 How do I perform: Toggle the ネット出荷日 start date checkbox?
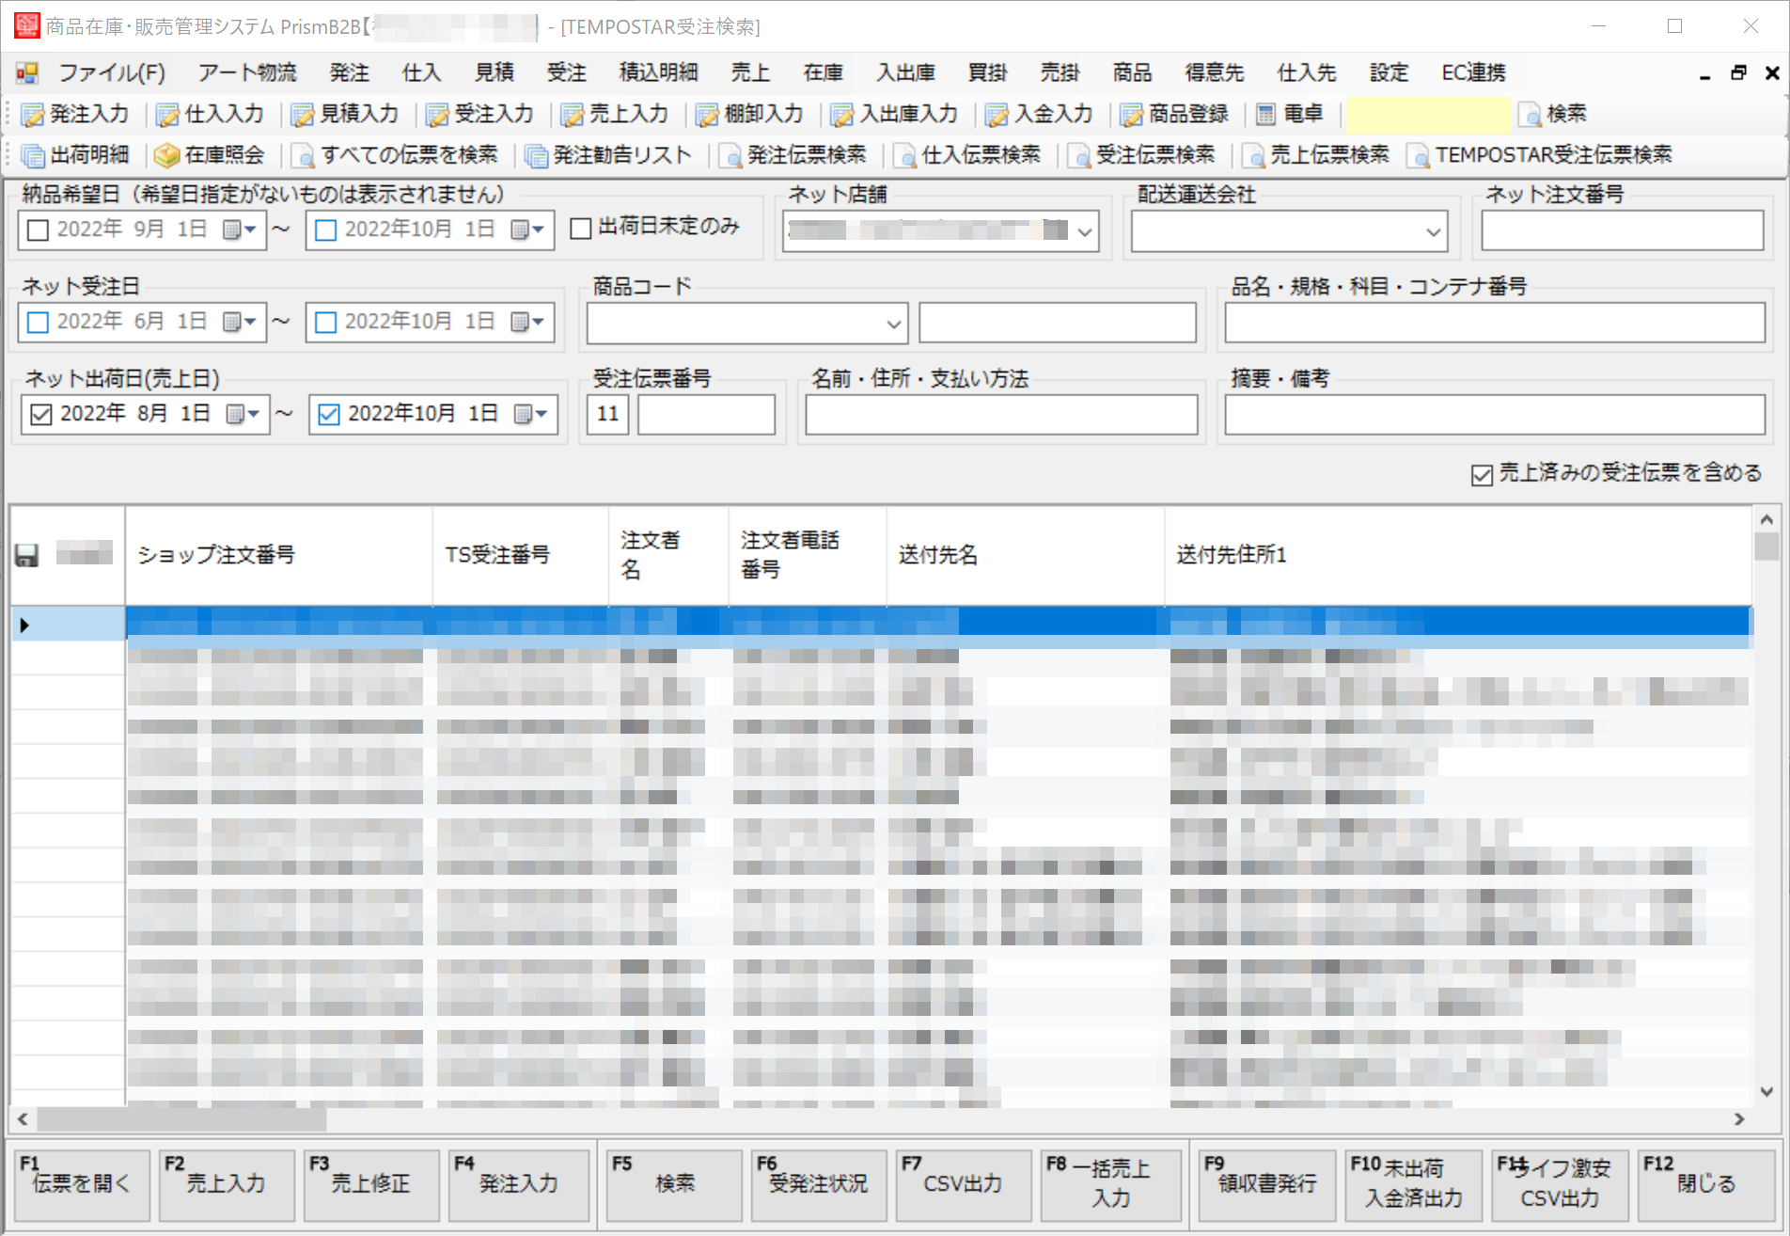coord(41,415)
